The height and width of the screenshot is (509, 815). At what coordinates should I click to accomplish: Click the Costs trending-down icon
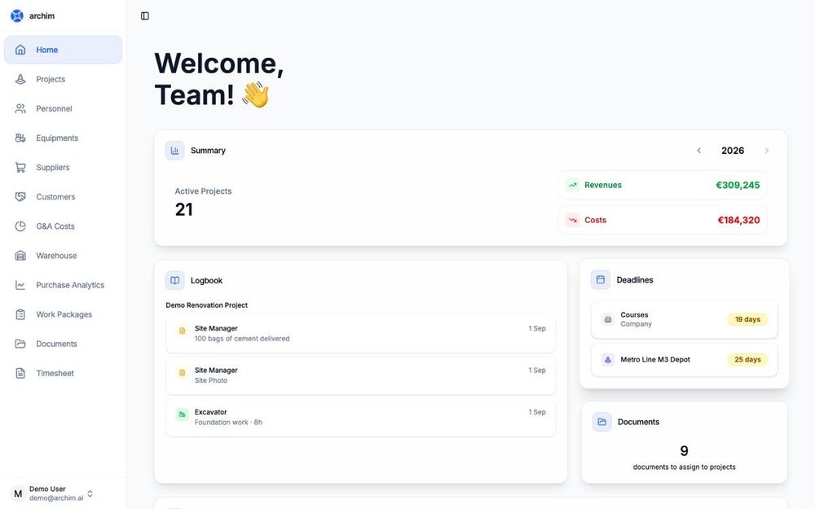[572, 220]
